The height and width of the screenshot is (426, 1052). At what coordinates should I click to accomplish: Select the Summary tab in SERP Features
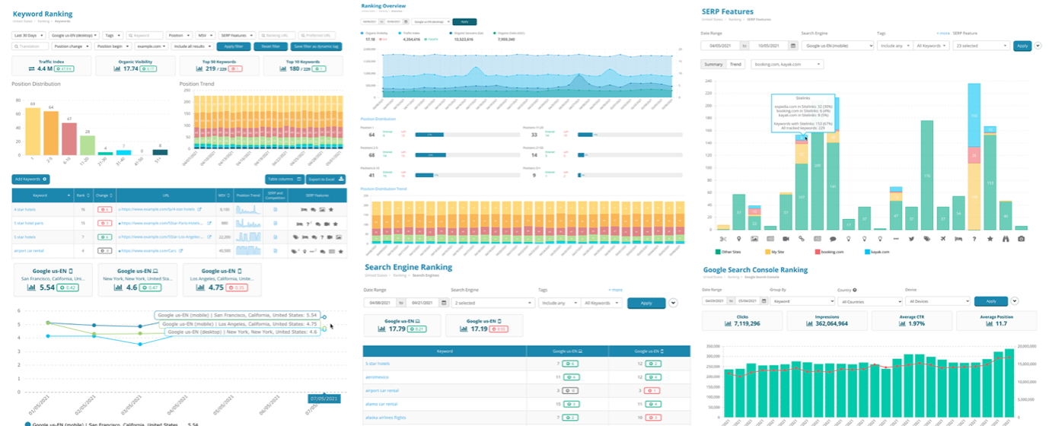point(714,65)
